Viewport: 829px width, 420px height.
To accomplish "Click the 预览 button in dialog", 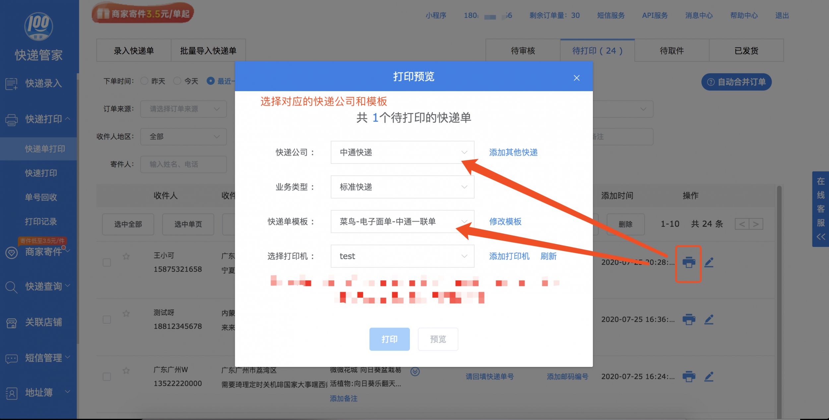I will (x=438, y=339).
